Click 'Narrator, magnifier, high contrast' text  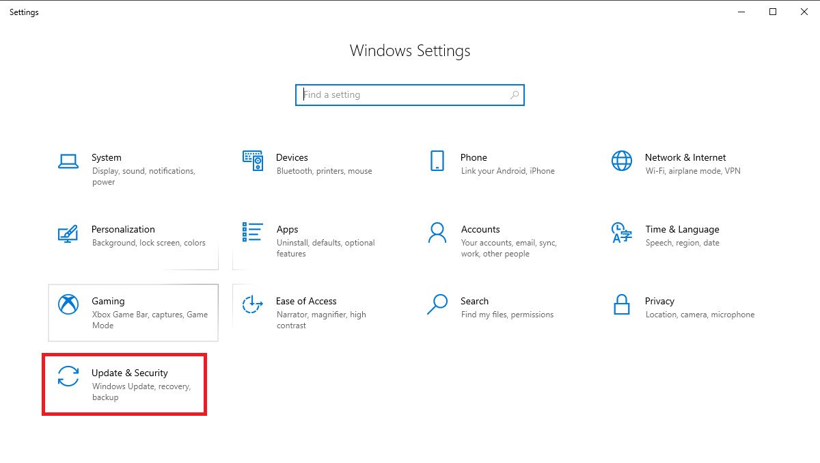point(321,320)
